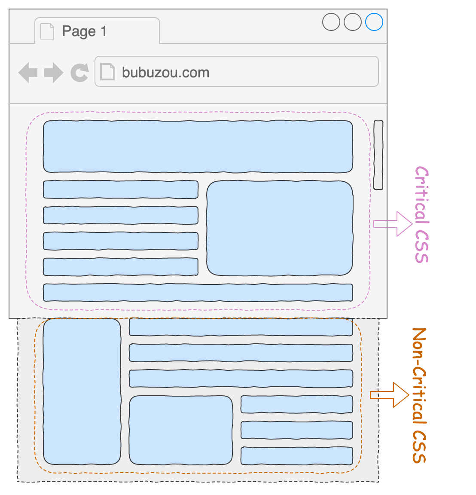Click the tall left block in the non-critical area
The width and height of the screenshot is (476, 495).
coord(82,391)
